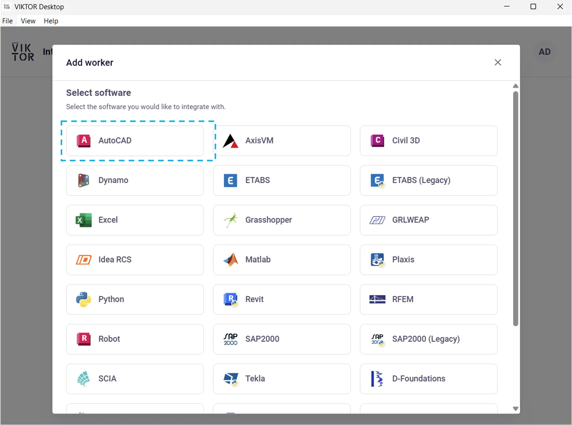
Task: Pick the Robot label text
Action: tap(109, 339)
